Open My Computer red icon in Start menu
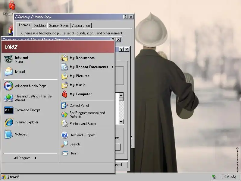 point(65,94)
